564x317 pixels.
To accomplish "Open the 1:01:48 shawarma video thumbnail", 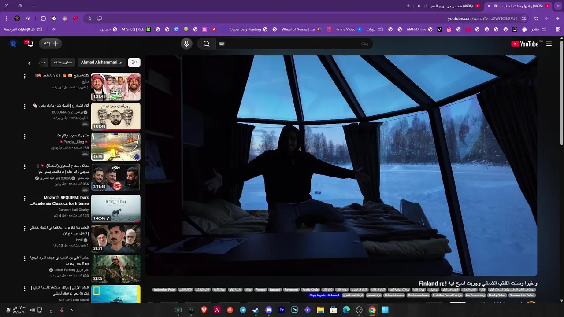I will pos(115,117).
